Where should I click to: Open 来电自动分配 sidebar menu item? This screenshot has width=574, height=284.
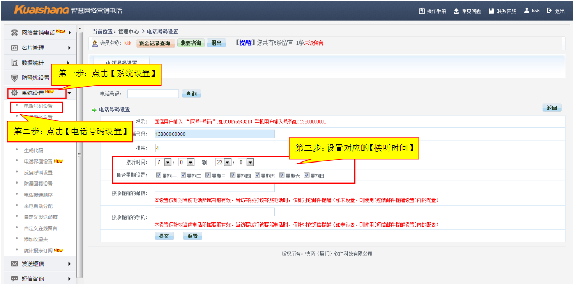click(x=38, y=206)
